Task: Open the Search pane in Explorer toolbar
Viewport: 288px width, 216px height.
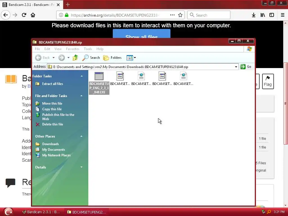Action: point(91,58)
